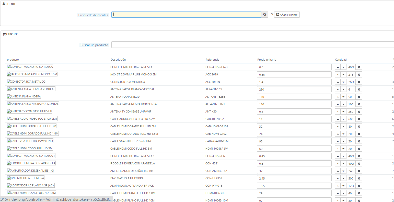The height and width of the screenshot is (202, 394).
Task: Decrease quantity for CONECTOR RCA METALICO
Action: coord(344,82)
